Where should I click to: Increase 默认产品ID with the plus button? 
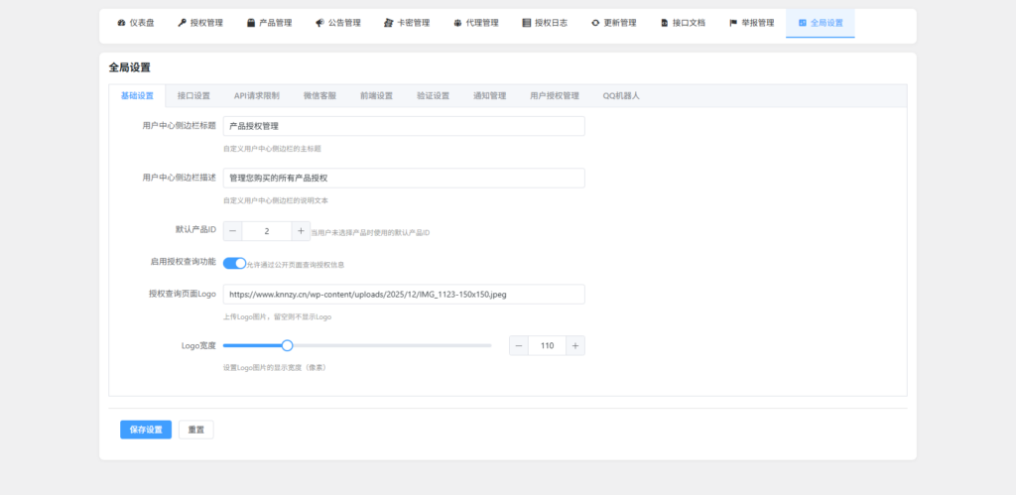click(x=301, y=231)
